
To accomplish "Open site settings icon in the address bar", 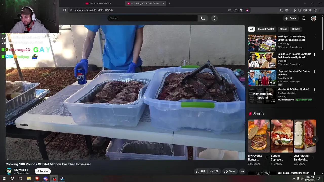I will [71, 10].
